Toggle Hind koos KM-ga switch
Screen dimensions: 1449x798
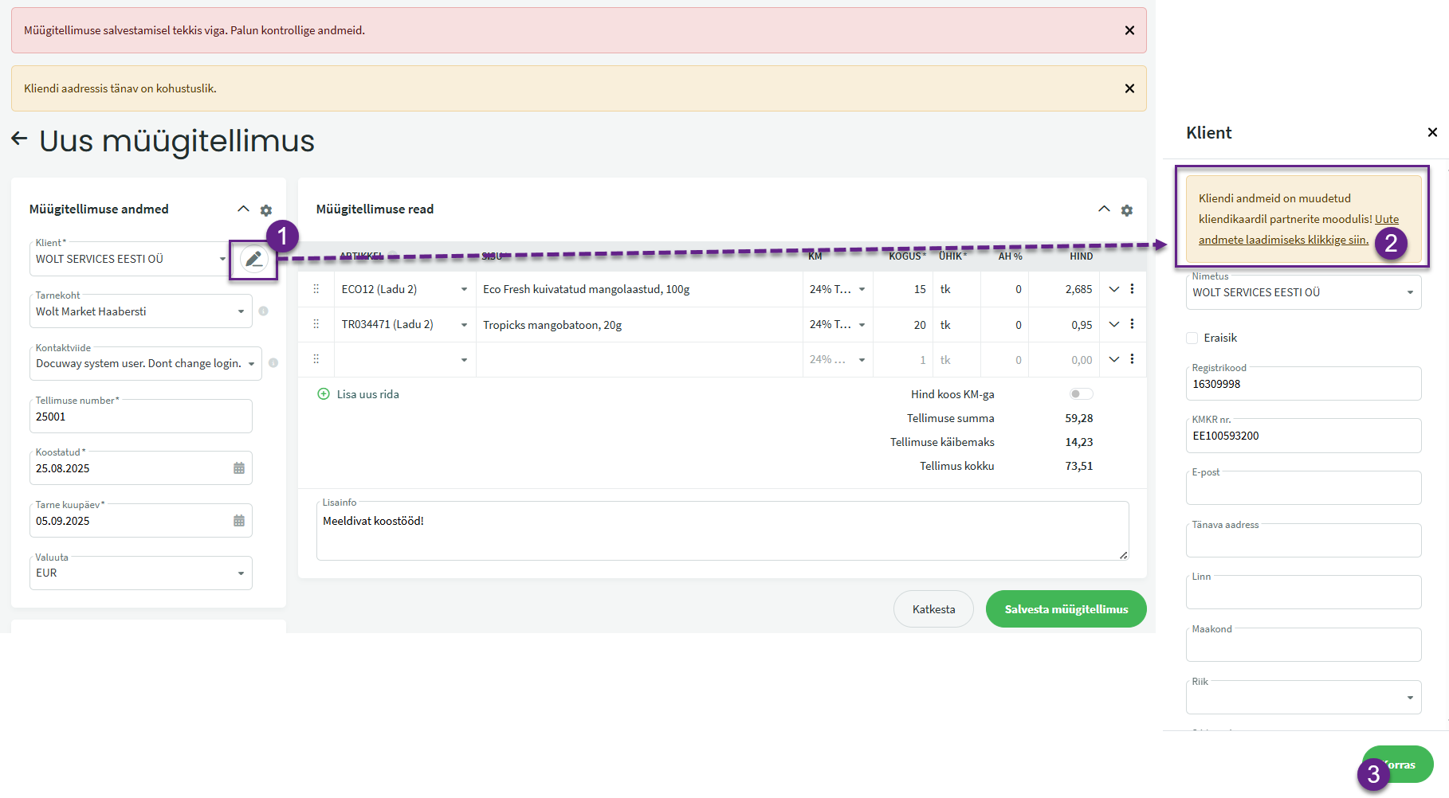click(x=1080, y=394)
